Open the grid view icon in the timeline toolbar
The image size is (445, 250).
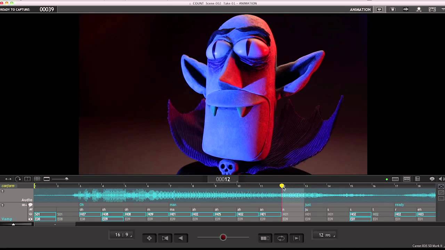tap(37, 179)
